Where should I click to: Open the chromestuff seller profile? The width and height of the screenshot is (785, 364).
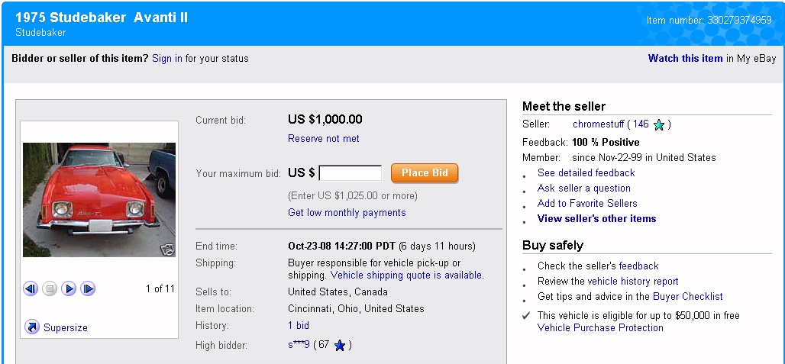(598, 124)
